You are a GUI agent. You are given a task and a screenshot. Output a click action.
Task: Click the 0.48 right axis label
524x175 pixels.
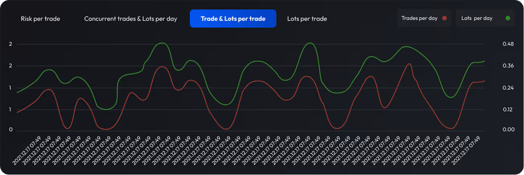[x=508, y=44]
